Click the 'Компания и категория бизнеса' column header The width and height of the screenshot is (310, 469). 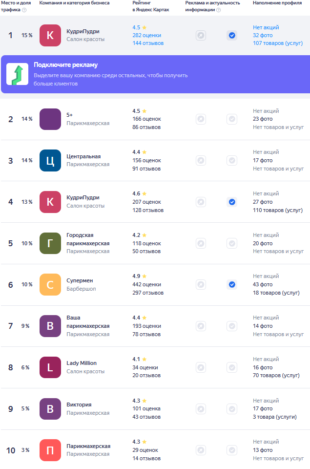point(74,3)
